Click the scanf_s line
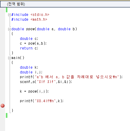Screen dimensions: 130x131 click(x=46, y=82)
